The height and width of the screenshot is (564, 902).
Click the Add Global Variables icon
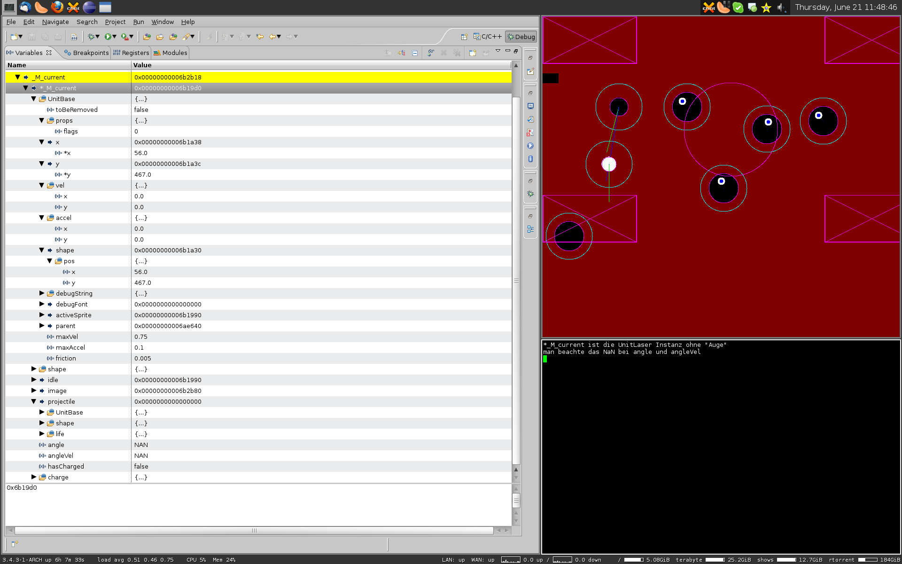tap(431, 53)
